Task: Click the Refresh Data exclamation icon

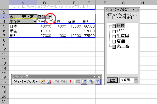Action: (70, 82)
